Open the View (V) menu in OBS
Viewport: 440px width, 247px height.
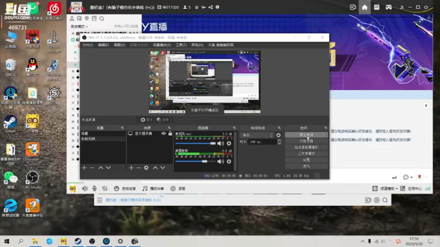[x=119, y=45]
